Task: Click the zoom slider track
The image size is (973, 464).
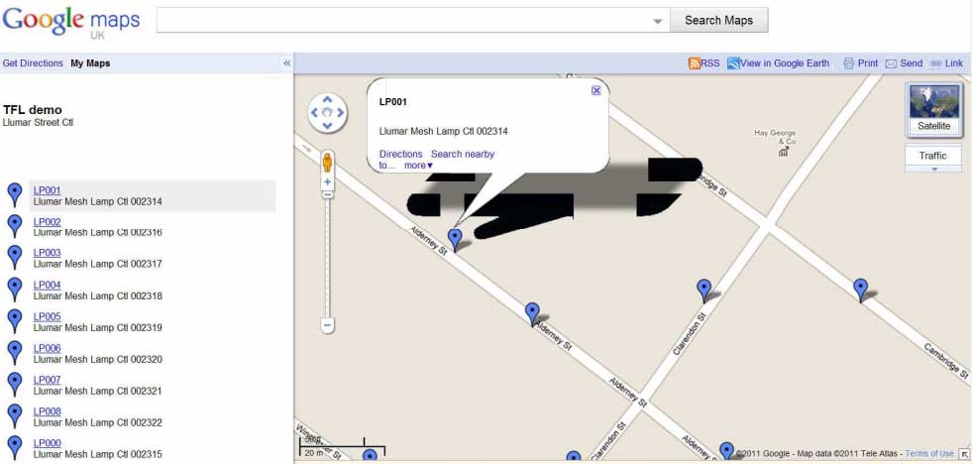Action: (x=328, y=258)
